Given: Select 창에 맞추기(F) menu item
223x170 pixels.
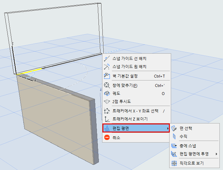Looking at the screenshot, I should coord(136,86).
